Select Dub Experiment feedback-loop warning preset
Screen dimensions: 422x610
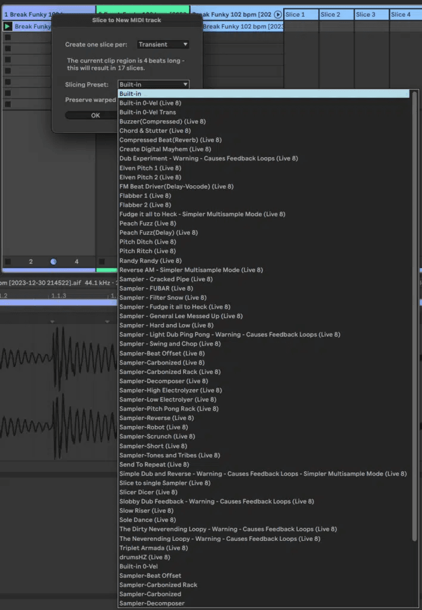[x=264, y=158]
